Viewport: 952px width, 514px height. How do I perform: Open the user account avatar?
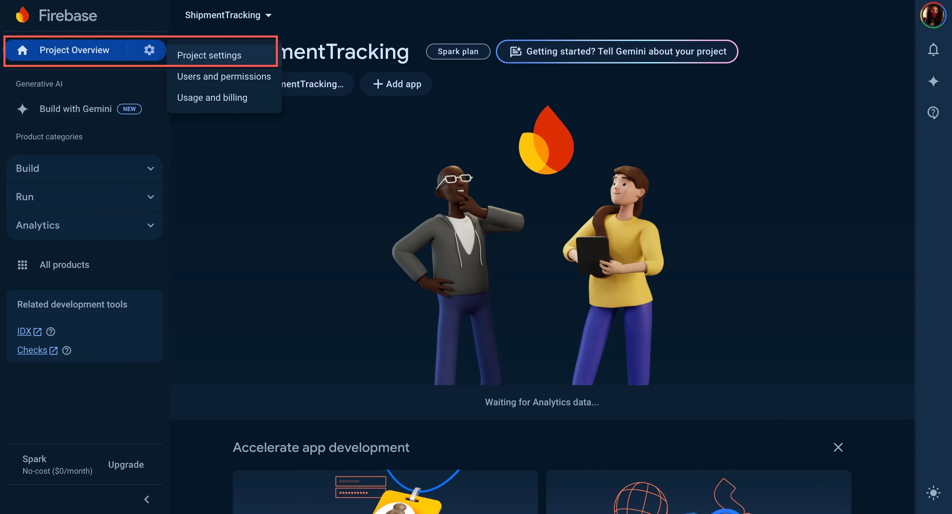click(933, 15)
